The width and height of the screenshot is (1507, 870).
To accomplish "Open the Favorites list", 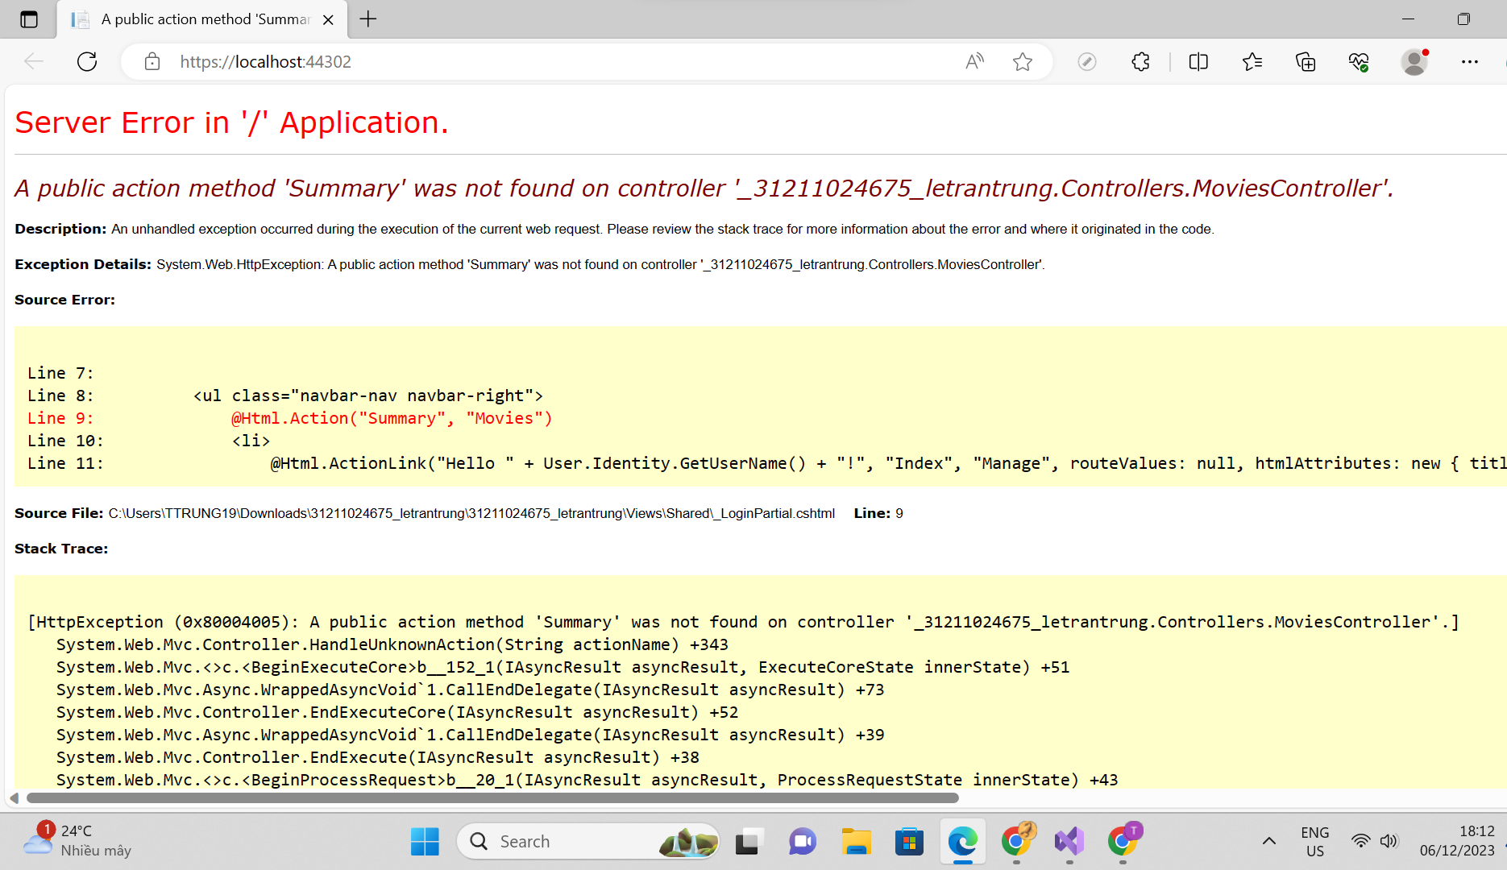I will tap(1252, 62).
